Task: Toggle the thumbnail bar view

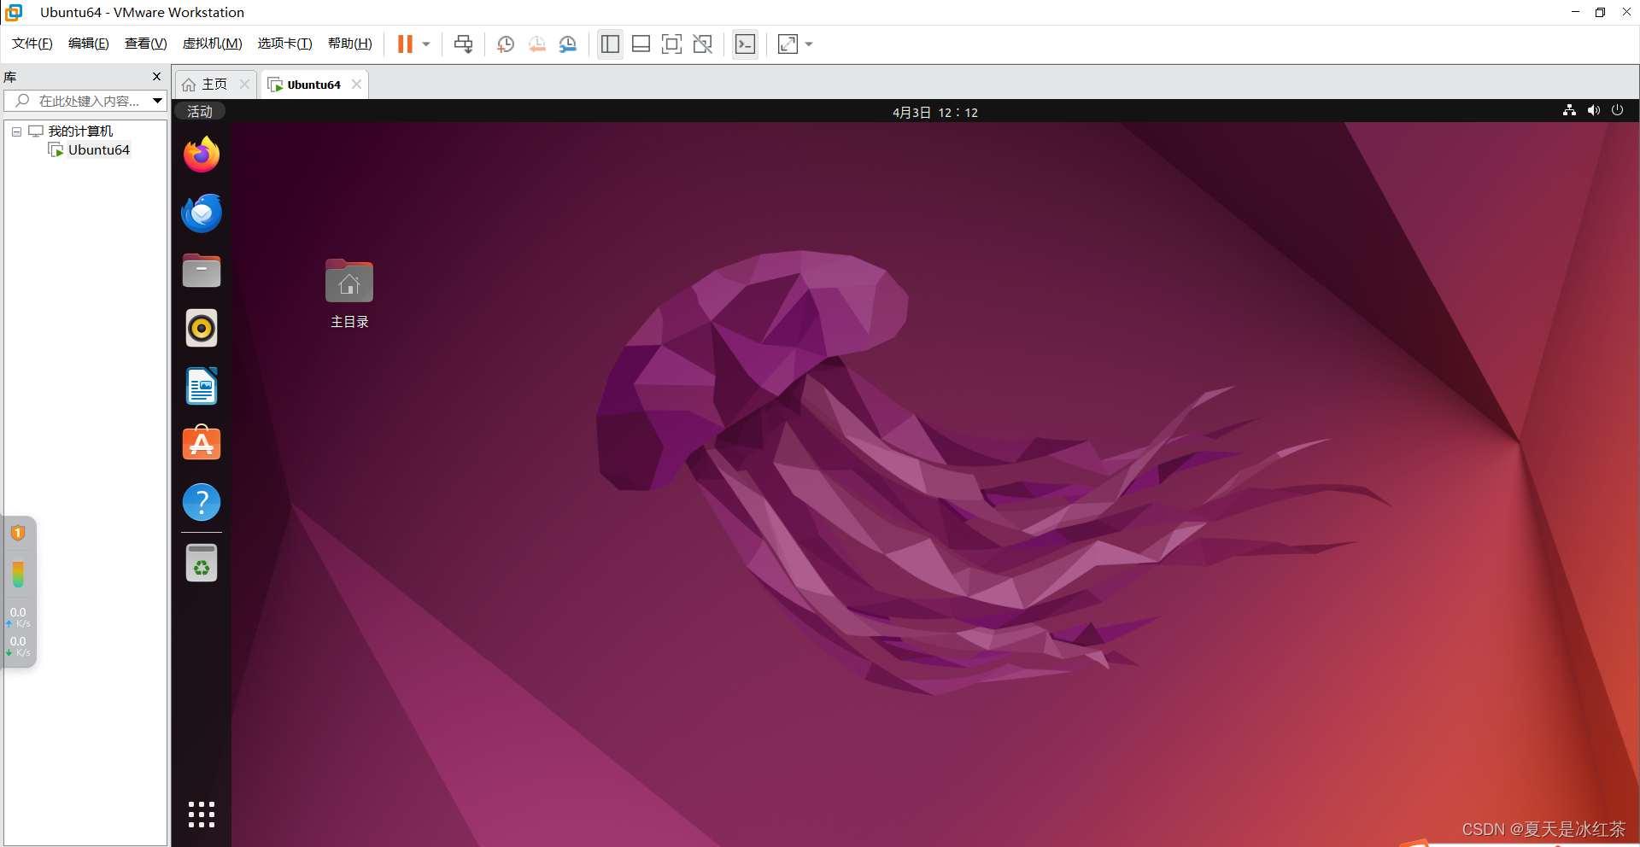Action: tap(641, 44)
